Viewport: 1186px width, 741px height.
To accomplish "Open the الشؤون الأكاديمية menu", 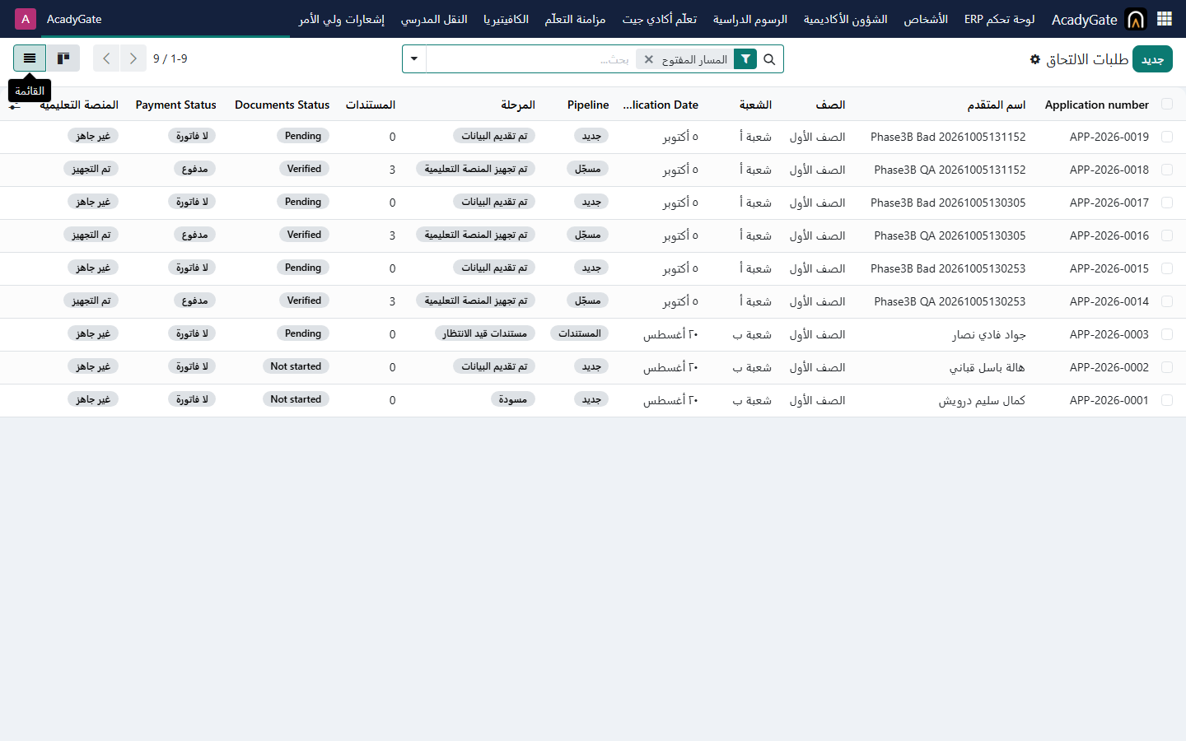I will [x=846, y=19].
